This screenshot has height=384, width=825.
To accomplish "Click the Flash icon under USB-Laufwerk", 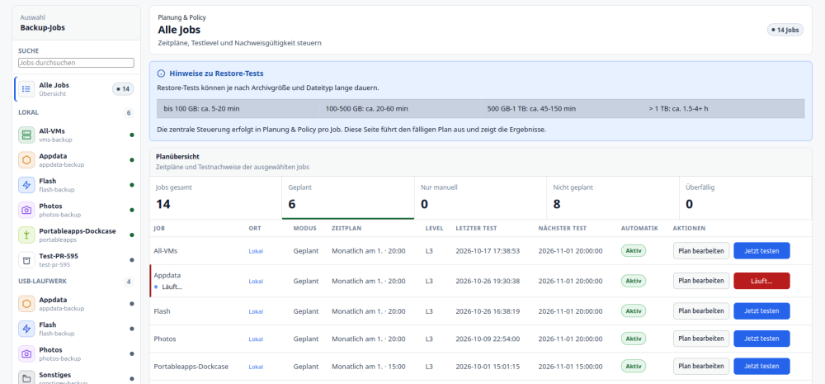I will click(x=26, y=329).
